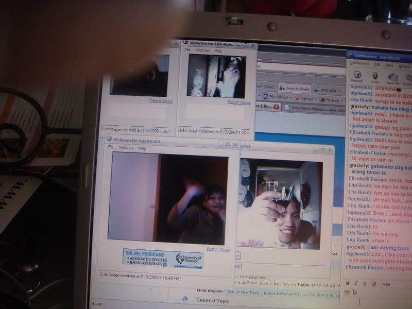
Task: Open the Conference menu in the Conference window
Action: click(359, 63)
